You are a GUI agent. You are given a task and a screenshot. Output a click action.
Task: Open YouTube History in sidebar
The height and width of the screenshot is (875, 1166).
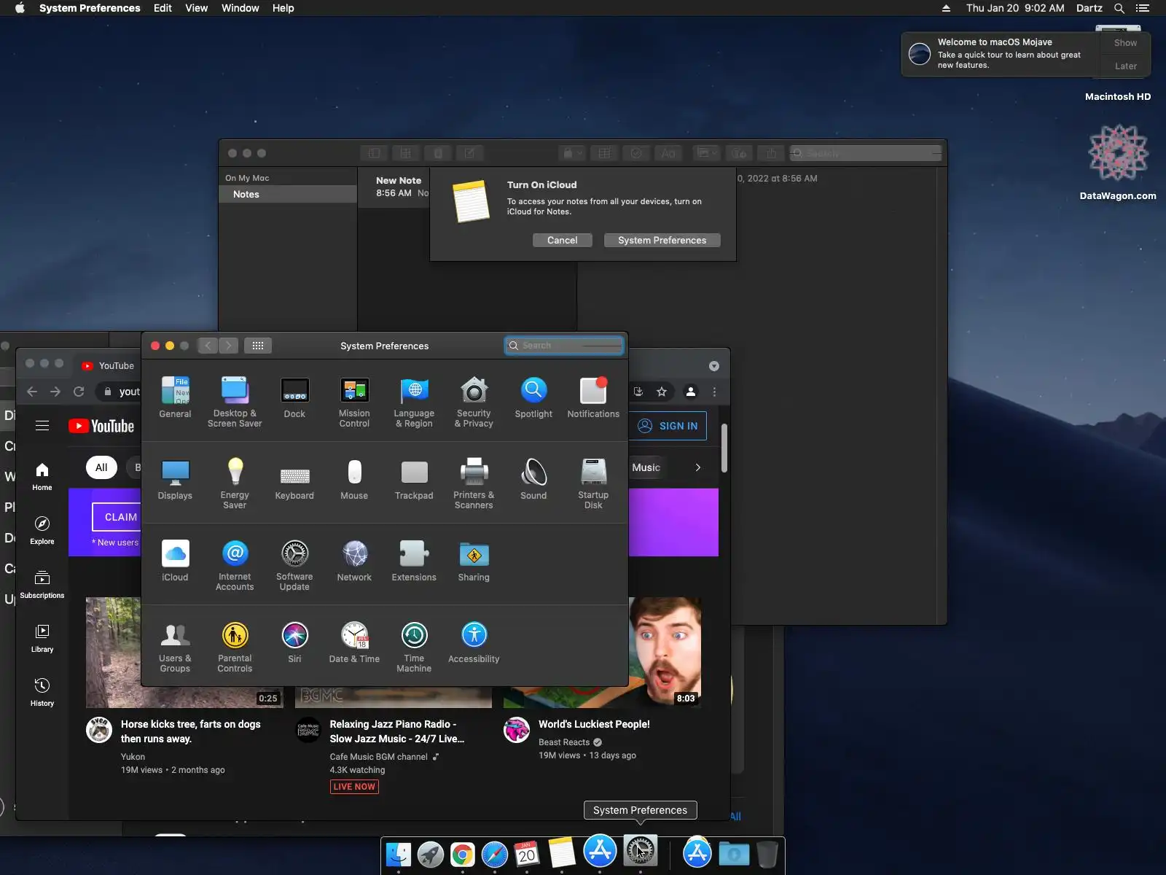pos(42,693)
